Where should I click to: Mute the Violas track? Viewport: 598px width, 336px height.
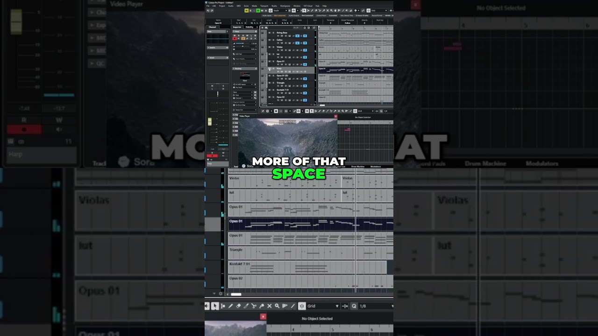(x=270, y=47)
